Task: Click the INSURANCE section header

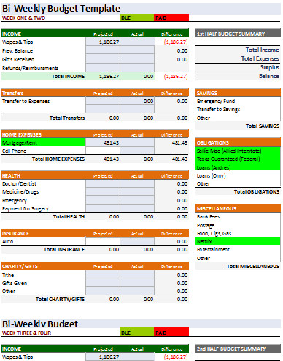Action: tap(95, 233)
